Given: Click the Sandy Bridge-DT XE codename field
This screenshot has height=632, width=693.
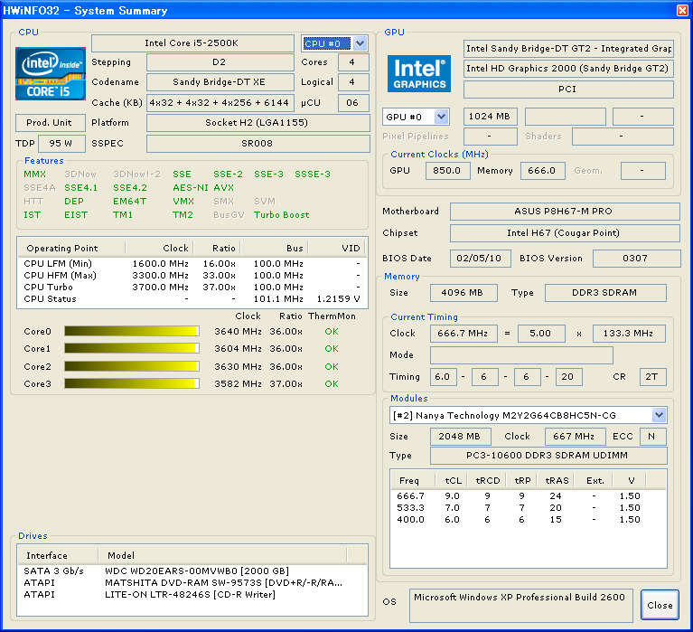Looking at the screenshot, I should pyautogui.click(x=220, y=81).
